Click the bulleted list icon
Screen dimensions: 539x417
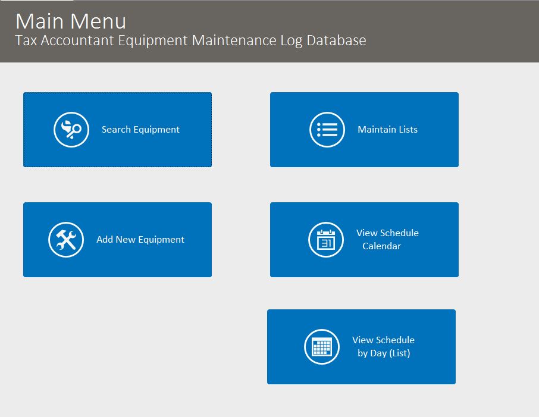coord(327,130)
